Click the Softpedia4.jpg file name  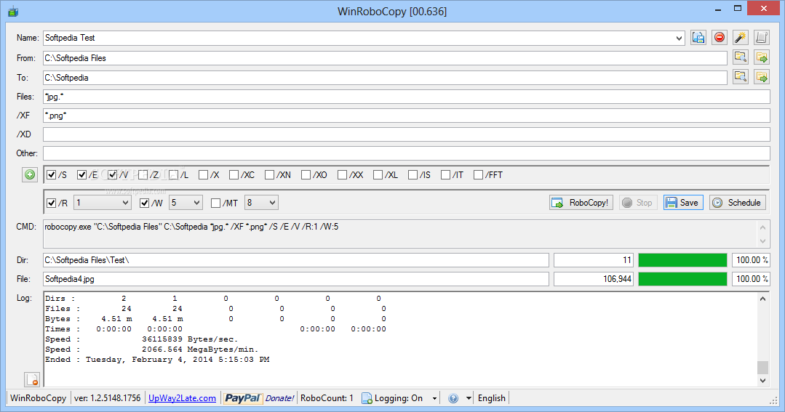[x=70, y=279]
